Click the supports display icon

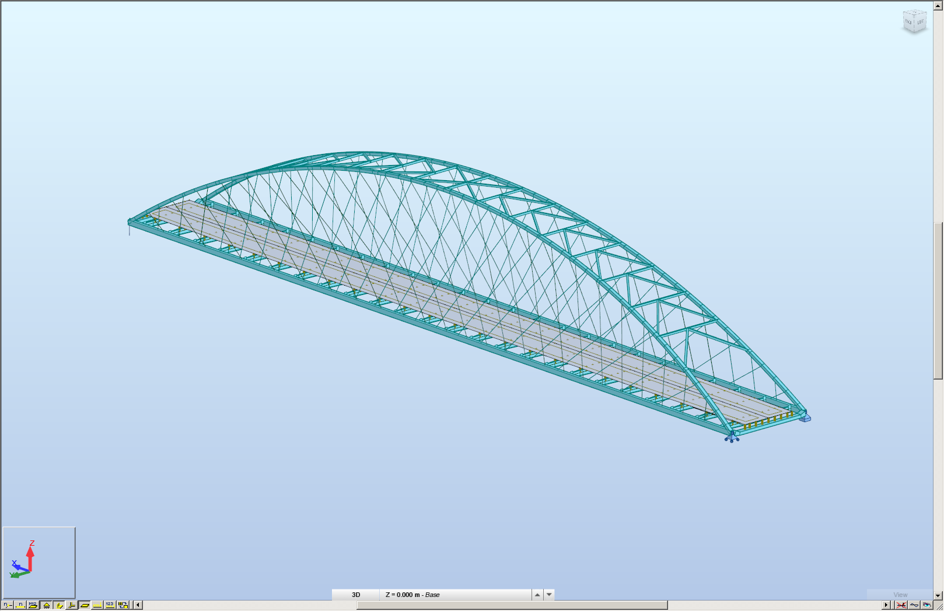47,605
